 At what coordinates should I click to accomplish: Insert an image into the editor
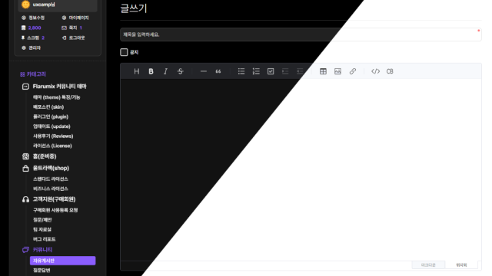(337, 71)
